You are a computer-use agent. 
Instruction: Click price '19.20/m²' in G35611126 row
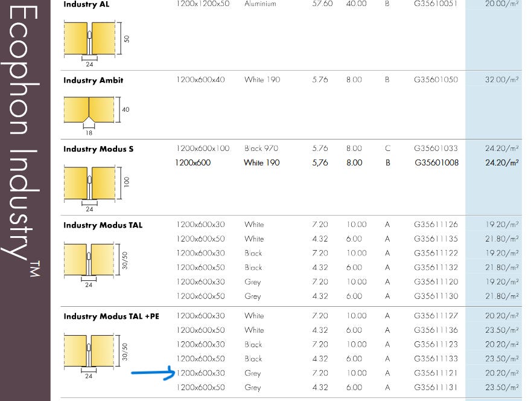(x=502, y=225)
